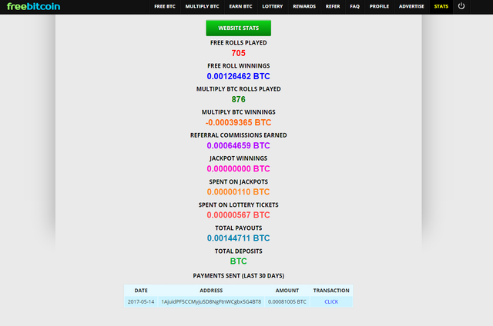Click the DATE column header
This screenshot has height=326, width=493.
pos(141,291)
